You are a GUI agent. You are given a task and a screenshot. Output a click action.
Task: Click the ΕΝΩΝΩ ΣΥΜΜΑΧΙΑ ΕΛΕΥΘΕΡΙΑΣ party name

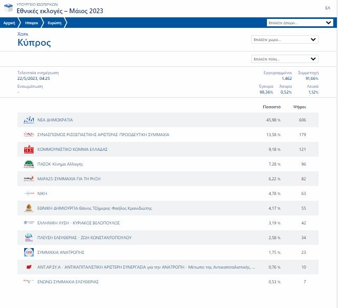pos(68,282)
